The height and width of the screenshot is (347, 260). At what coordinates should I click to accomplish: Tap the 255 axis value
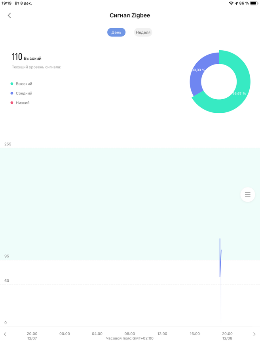(x=8, y=144)
